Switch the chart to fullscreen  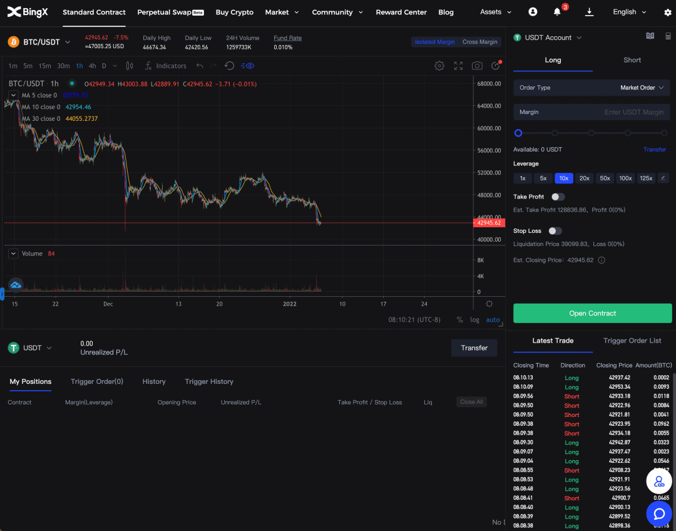coord(458,66)
